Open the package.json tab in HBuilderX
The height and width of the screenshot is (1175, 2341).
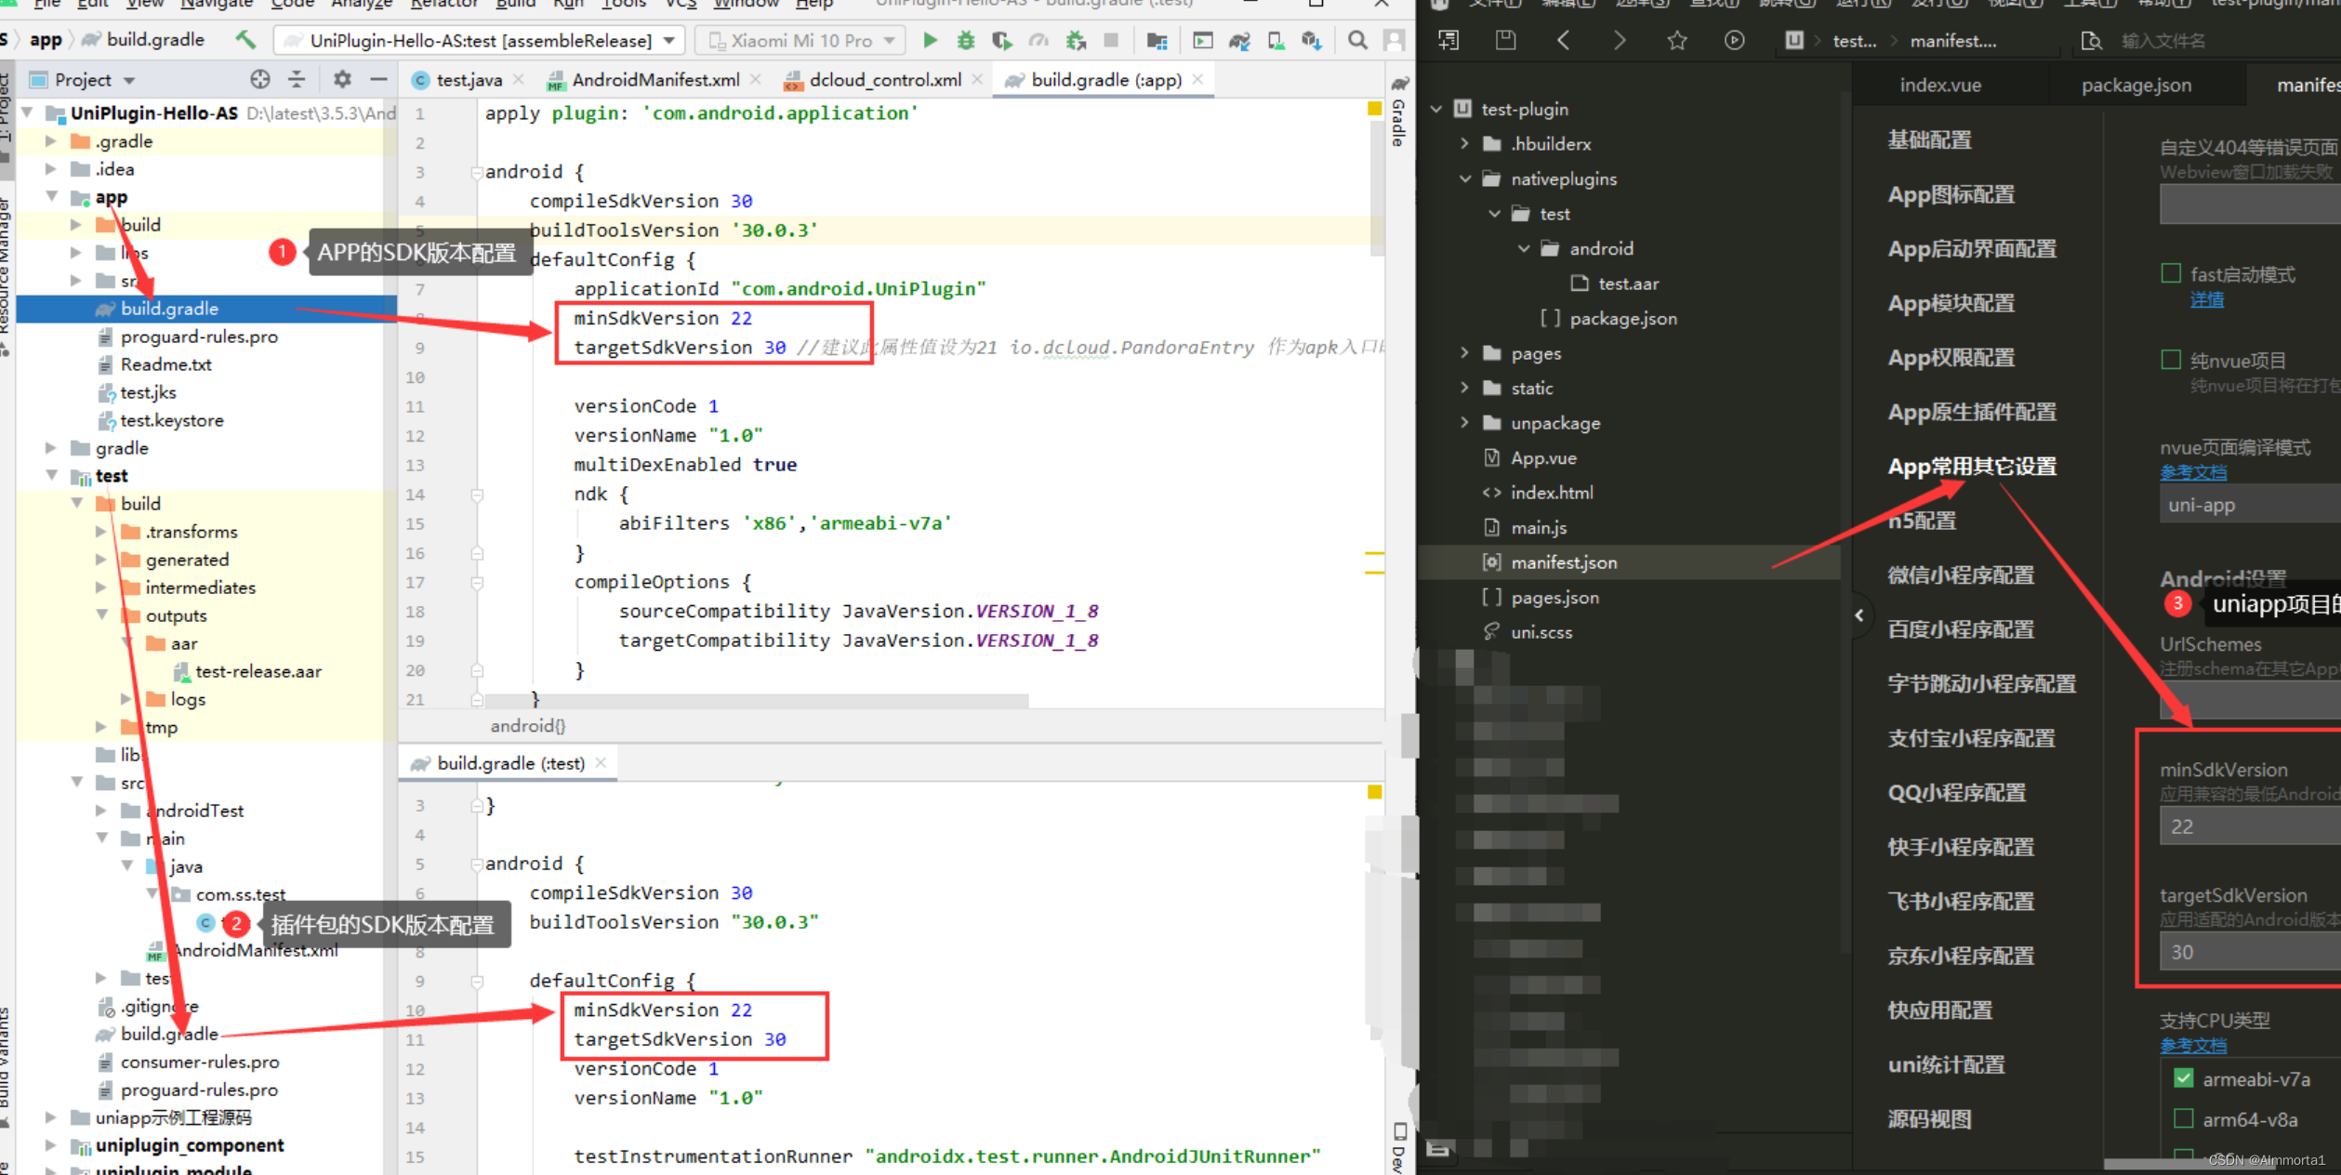tap(2136, 85)
